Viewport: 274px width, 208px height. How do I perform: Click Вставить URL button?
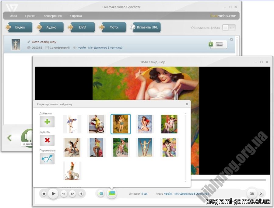[146, 27]
